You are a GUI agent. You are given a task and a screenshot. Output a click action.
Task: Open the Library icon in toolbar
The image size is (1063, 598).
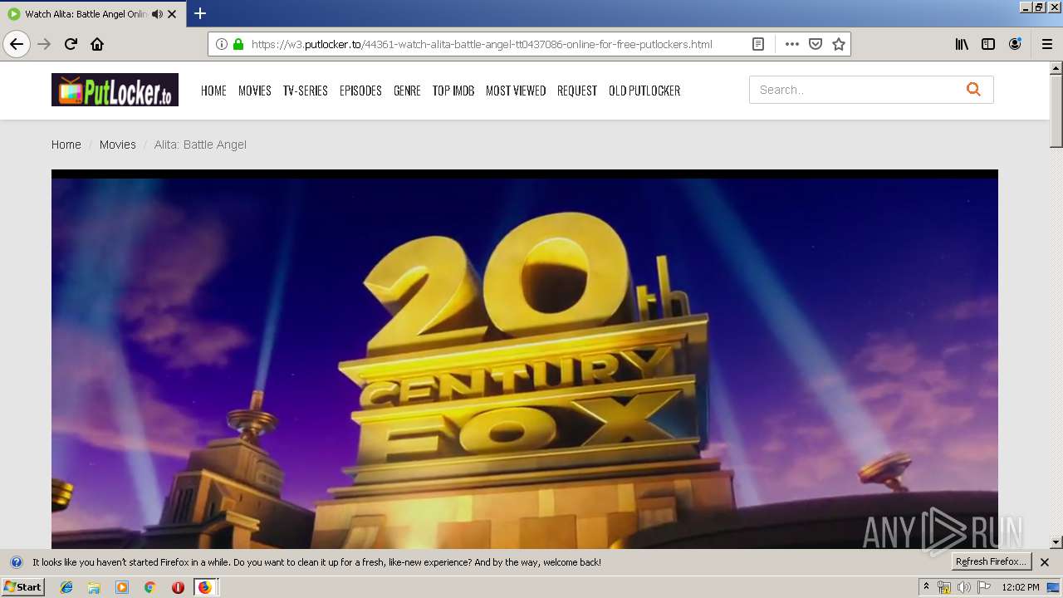(x=962, y=44)
